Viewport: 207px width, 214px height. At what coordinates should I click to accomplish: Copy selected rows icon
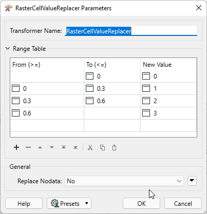coord(102,147)
